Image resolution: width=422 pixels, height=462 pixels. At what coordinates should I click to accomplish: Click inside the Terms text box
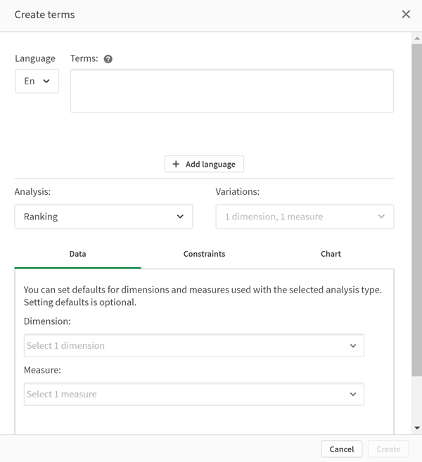click(231, 91)
